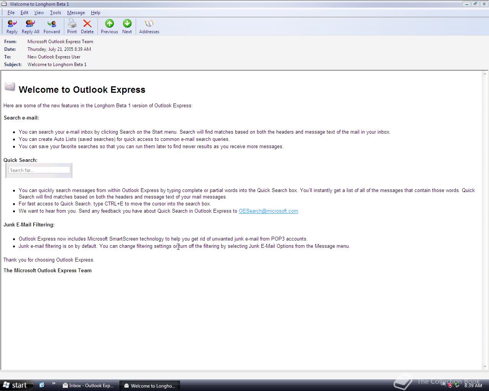Click the Reply toolbar icon
This screenshot has width=489, height=391.
pyautogui.click(x=12, y=27)
